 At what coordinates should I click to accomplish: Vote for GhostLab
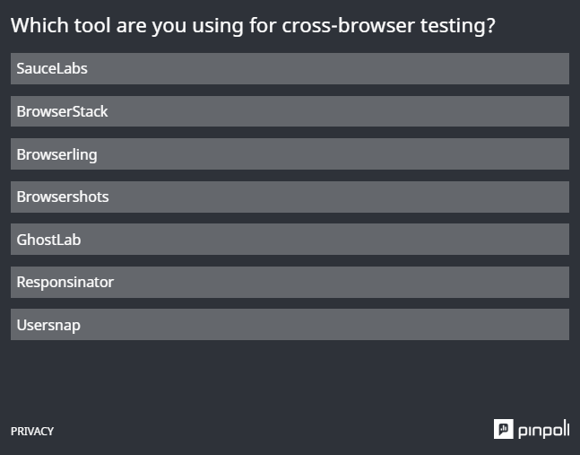pyautogui.click(x=290, y=239)
